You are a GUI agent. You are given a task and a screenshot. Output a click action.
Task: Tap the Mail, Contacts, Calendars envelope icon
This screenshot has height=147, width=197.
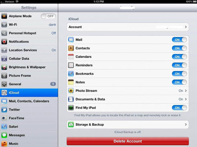click(4, 101)
